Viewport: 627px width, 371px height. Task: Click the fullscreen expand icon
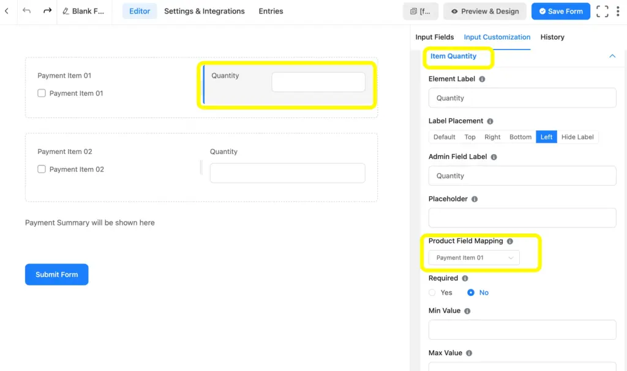[x=602, y=10]
